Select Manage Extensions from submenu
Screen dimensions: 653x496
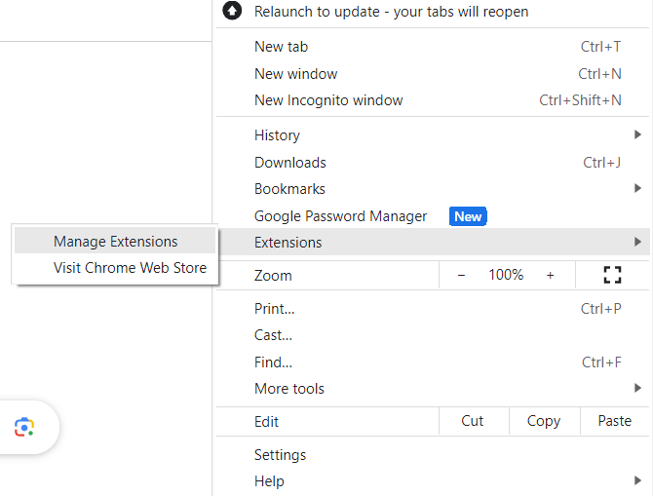click(115, 242)
